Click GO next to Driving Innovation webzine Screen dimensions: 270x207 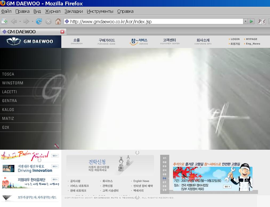click(x=55, y=167)
